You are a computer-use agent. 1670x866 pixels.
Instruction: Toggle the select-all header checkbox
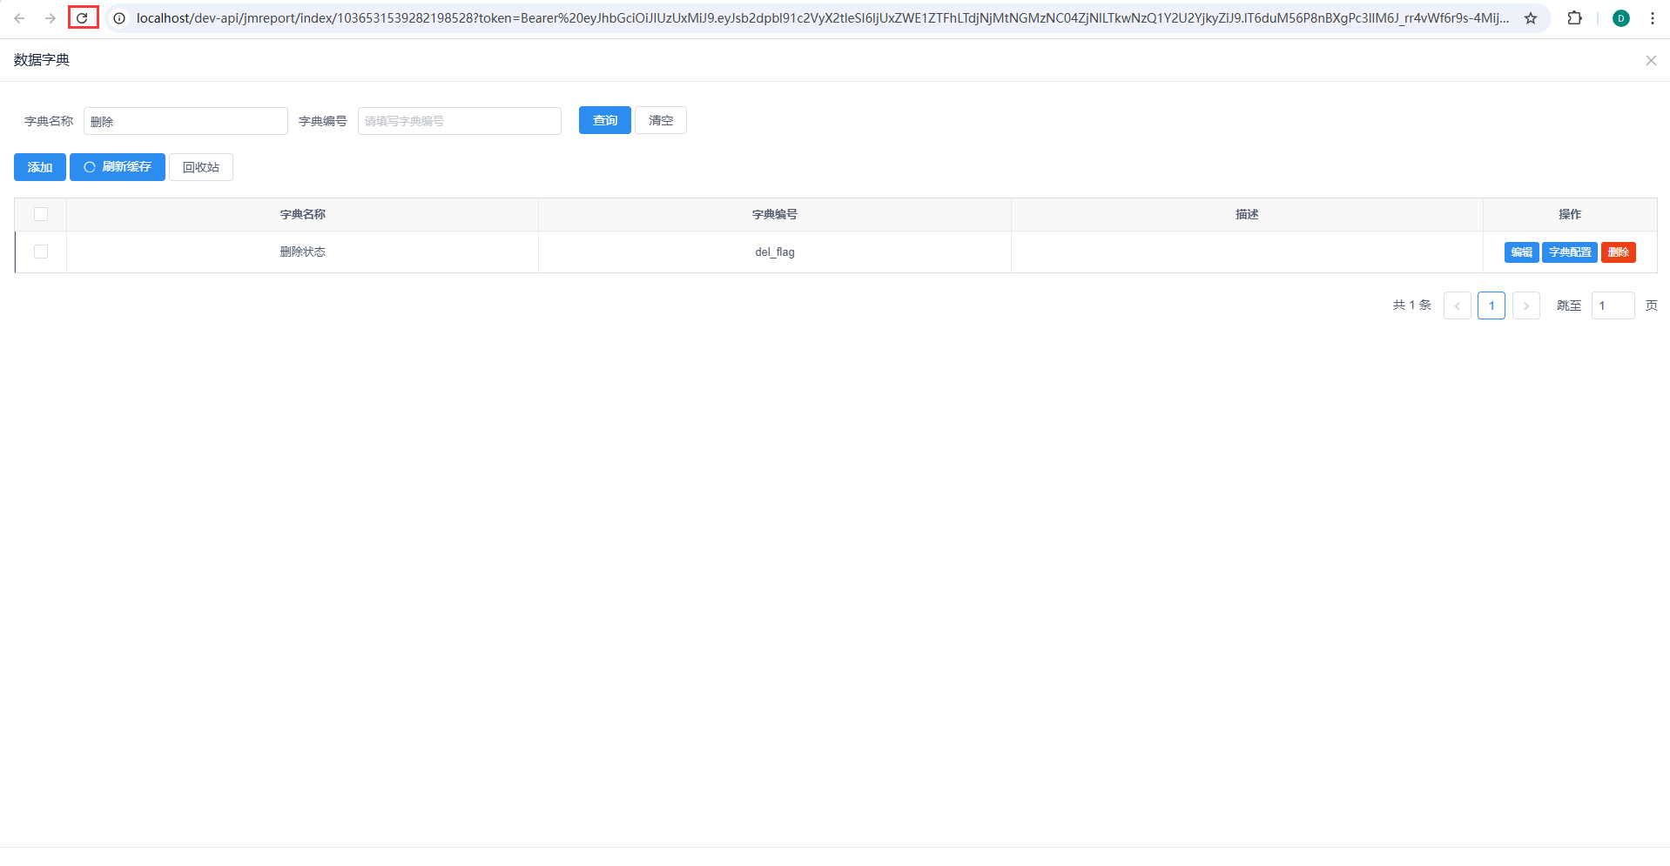41,214
